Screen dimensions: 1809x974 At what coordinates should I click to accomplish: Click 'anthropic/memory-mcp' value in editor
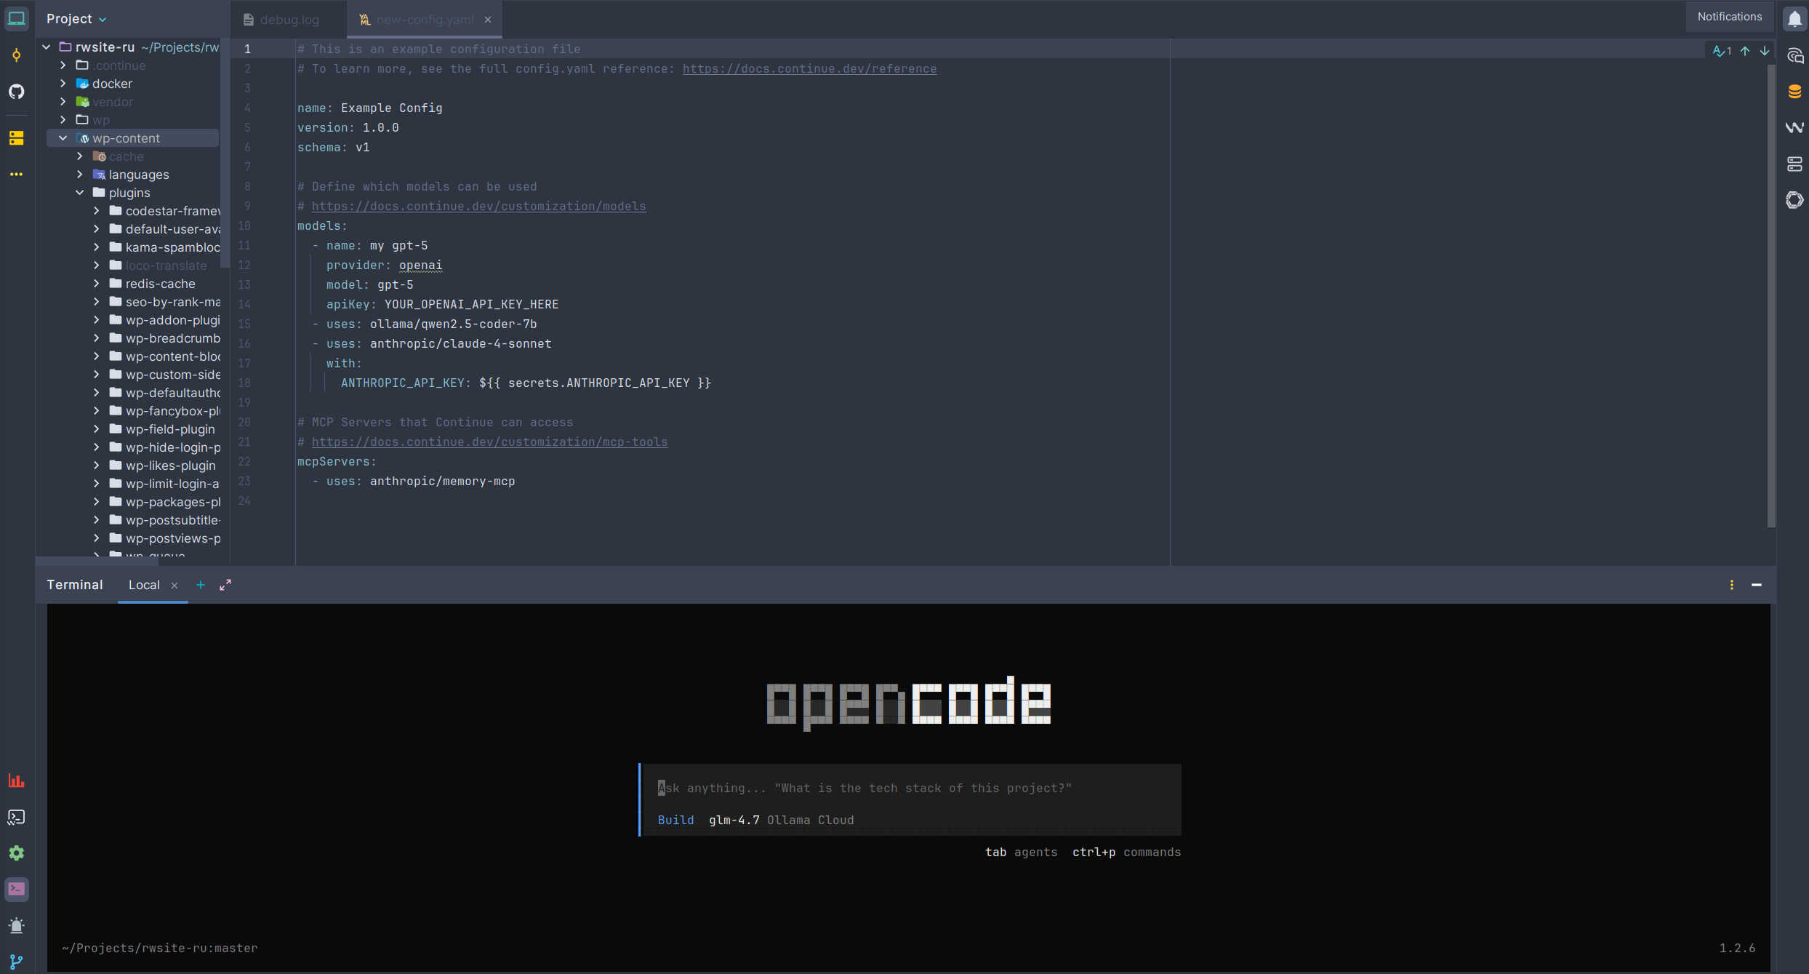442,482
